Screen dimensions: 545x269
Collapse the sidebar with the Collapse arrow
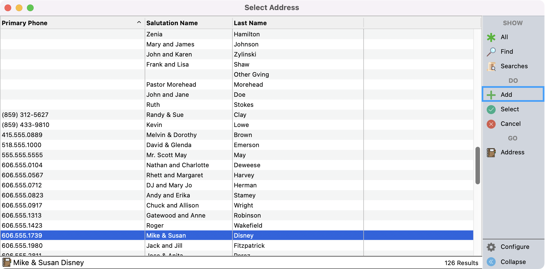tap(491, 262)
